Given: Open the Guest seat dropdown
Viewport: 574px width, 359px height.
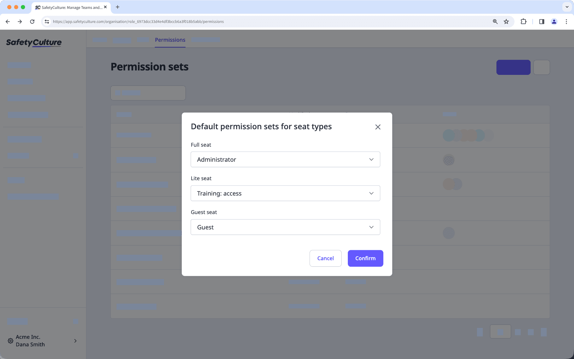Looking at the screenshot, I should (285, 227).
